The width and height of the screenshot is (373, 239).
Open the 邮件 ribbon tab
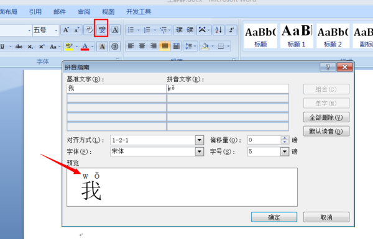(x=60, y=12)
